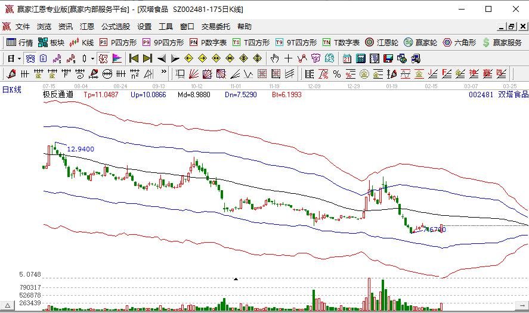
Task: Open the calculator icon
Action: pos(361,58)
